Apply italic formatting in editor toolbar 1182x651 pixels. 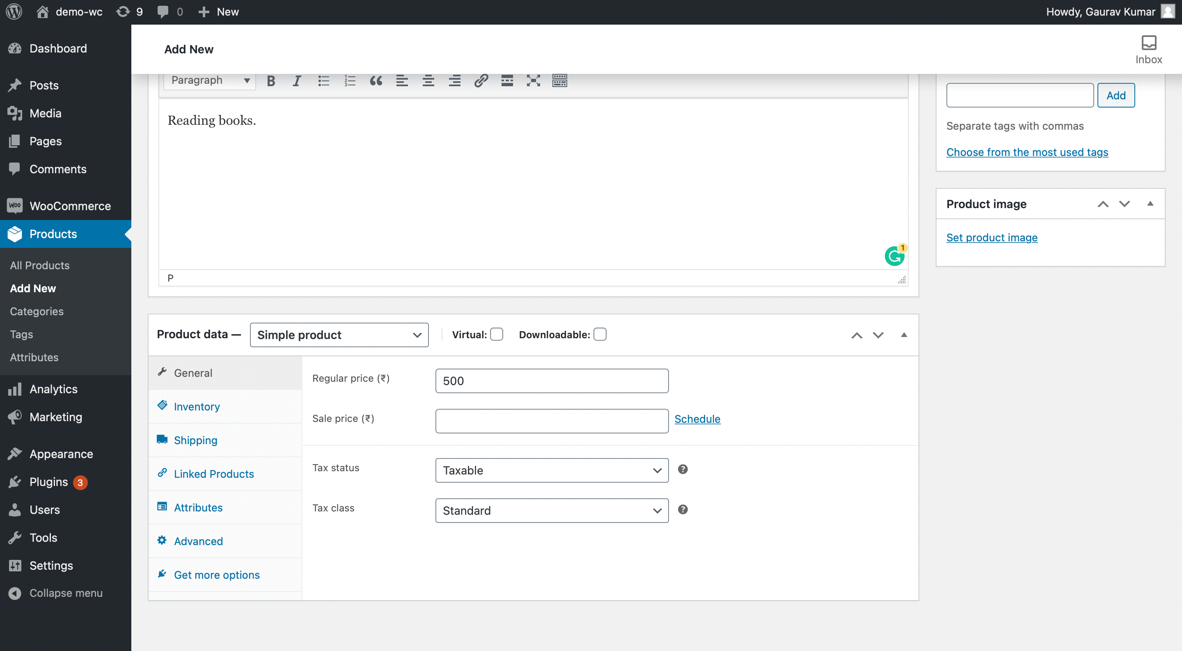coord(297,81)
